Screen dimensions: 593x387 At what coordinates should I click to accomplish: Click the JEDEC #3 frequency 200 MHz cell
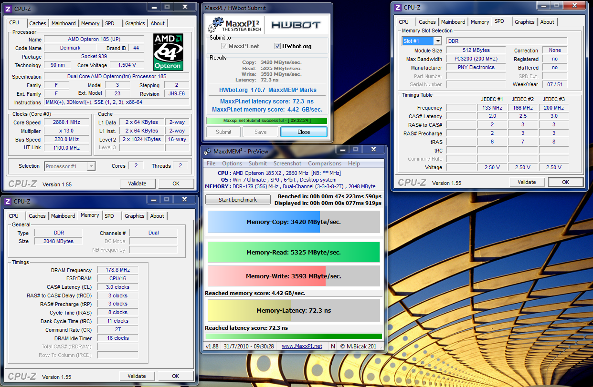554,108
